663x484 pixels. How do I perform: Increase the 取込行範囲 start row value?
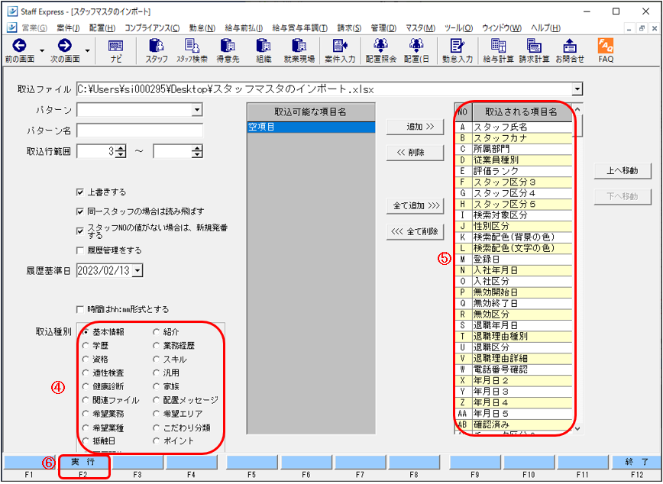121,148
